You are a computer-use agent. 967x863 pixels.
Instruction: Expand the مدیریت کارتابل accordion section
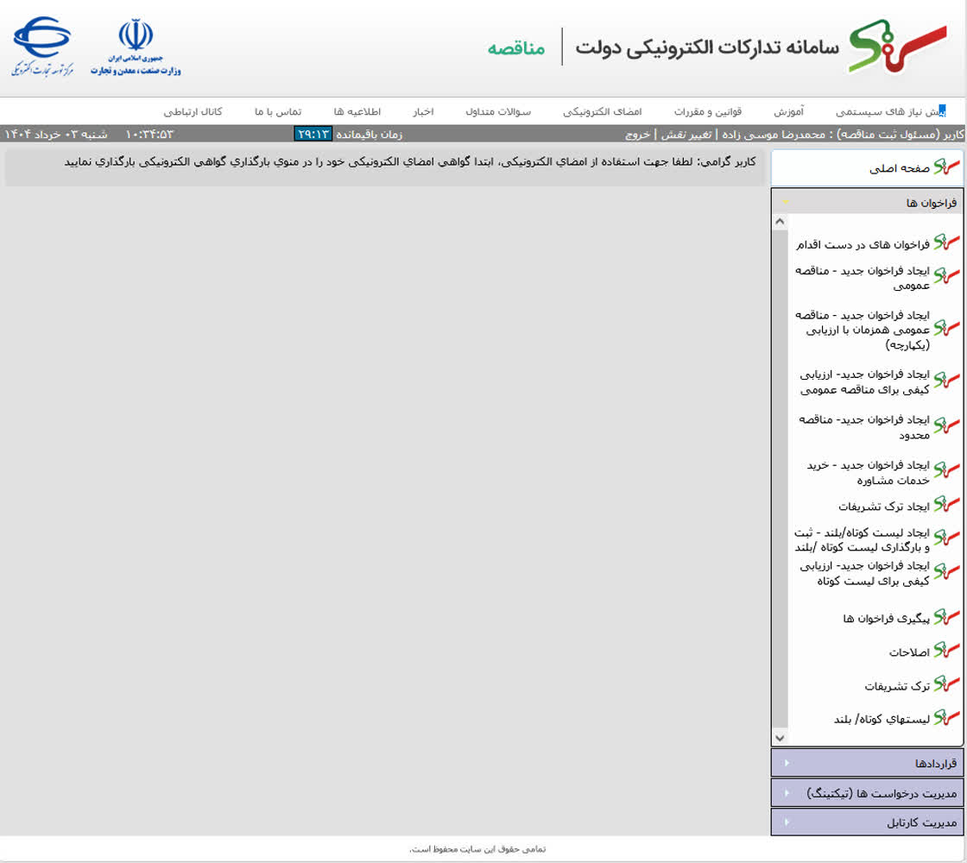(x=867, y=822)
